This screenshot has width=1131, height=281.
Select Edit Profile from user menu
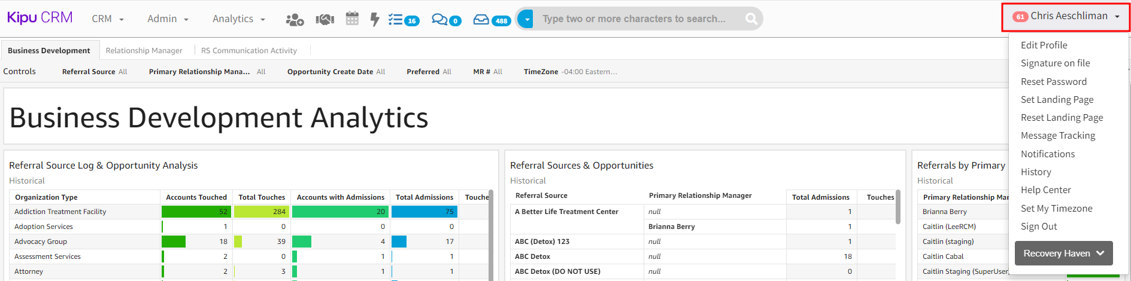pos(1044,45)
